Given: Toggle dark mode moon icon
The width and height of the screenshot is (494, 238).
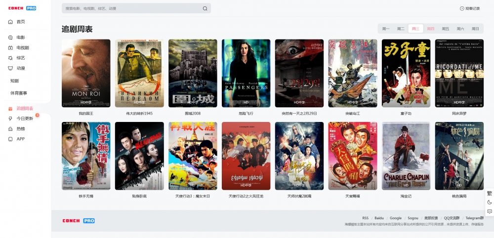Looking at the screenshot, I should point(490,202).
